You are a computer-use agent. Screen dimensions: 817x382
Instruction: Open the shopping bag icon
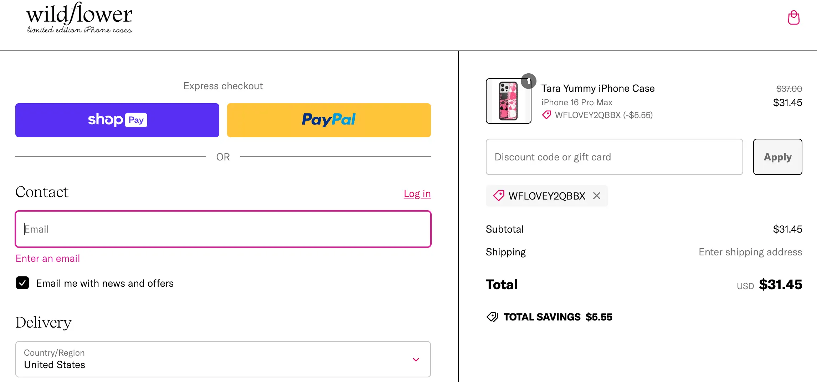pyautogui.click(x=794, y=17)
